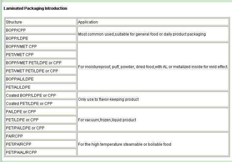Viewport: 232px width, 162px height.
Task: Select the PET/VMET CPP cell
Action: click(x=41, y=55)
